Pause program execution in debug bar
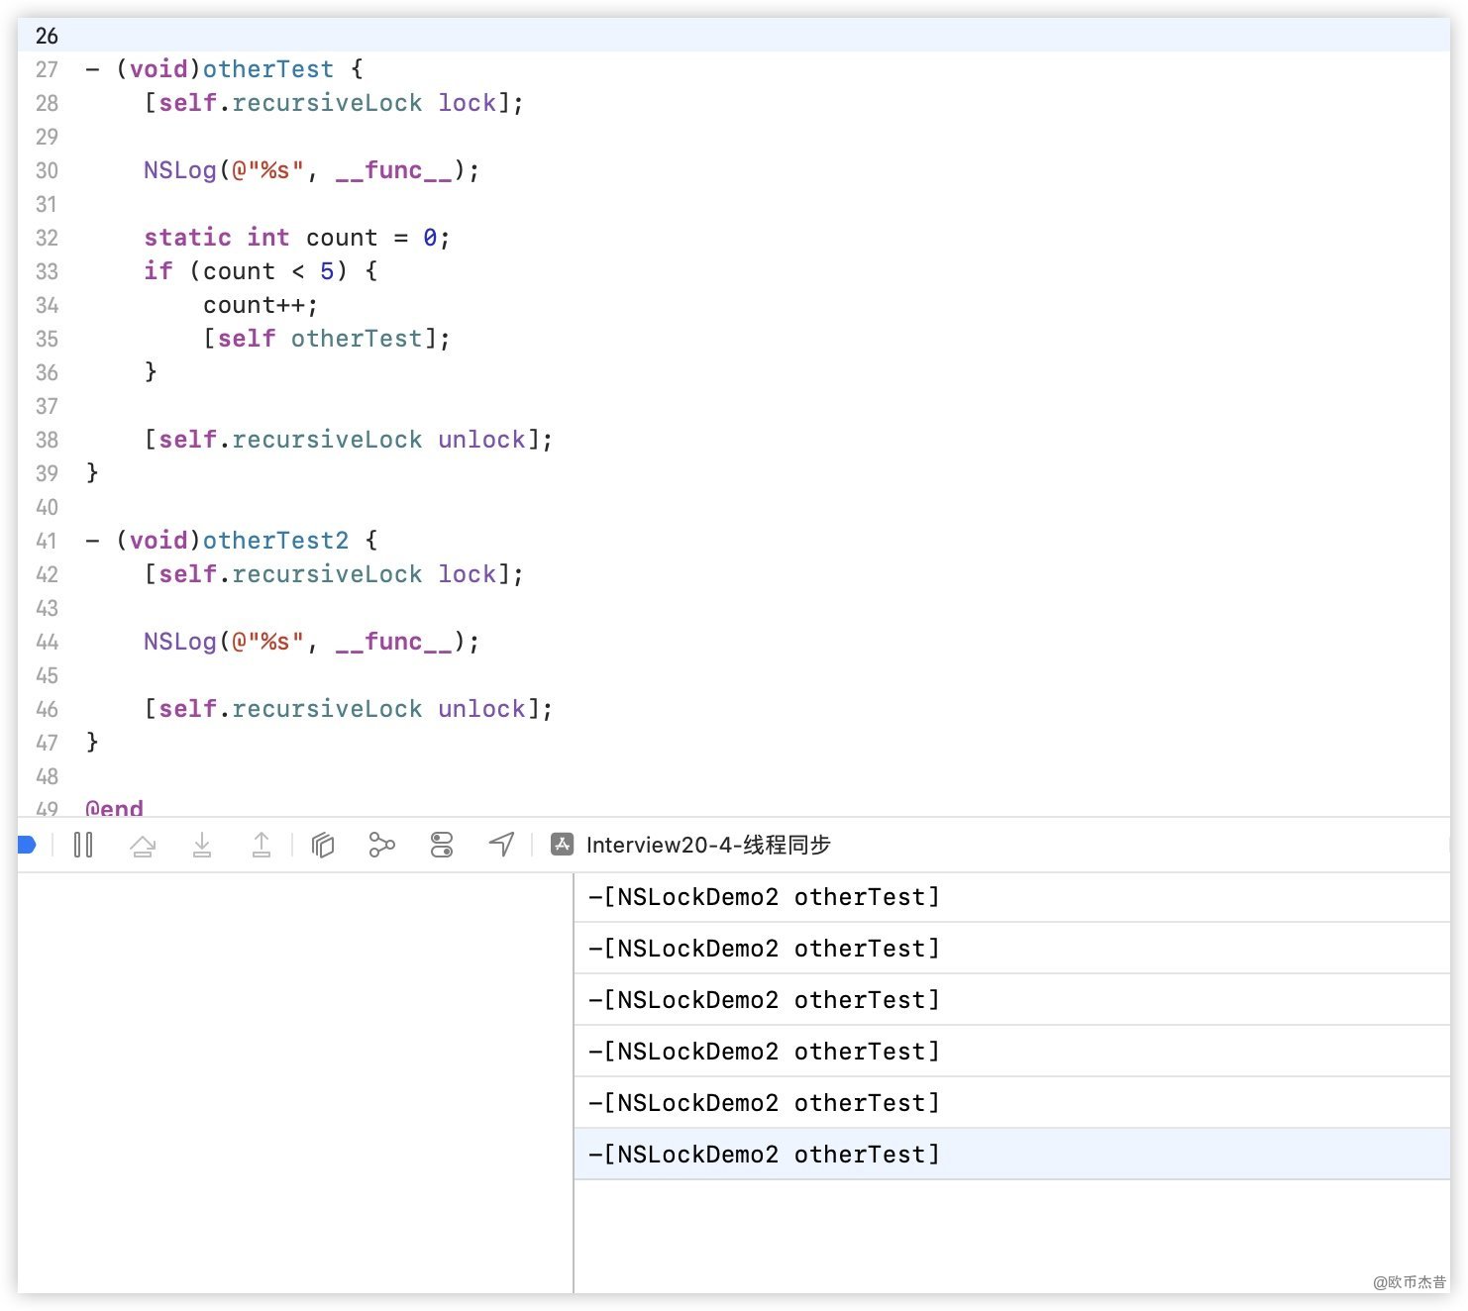Image resolution: width=1468 pixels, height=1311 pixels. point(83,845)
